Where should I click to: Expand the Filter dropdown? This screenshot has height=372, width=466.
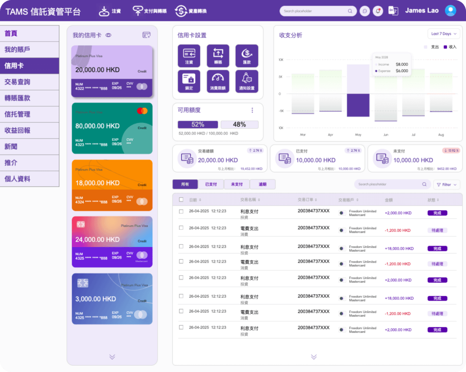(x=446, y=185)
